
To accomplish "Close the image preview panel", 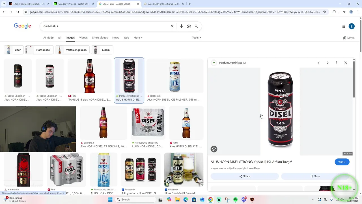I will point(346,63).
